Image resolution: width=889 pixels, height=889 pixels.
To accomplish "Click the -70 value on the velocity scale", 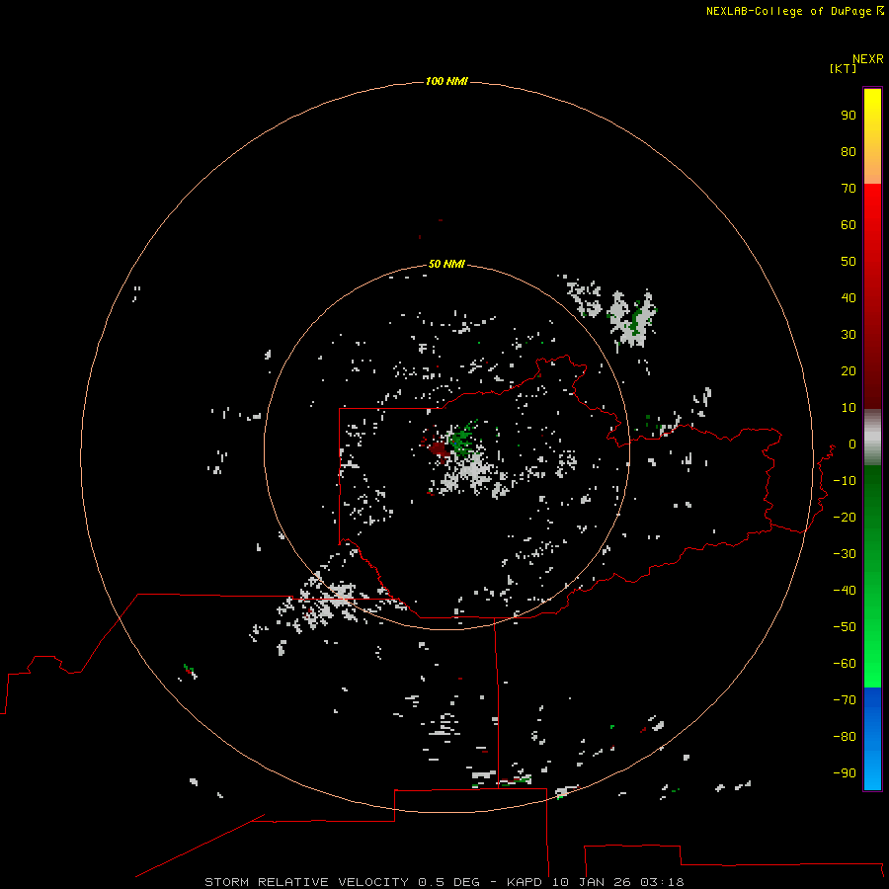I will coord(845,700).
